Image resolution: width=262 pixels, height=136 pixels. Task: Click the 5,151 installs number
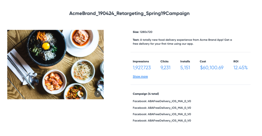point(185,68)
